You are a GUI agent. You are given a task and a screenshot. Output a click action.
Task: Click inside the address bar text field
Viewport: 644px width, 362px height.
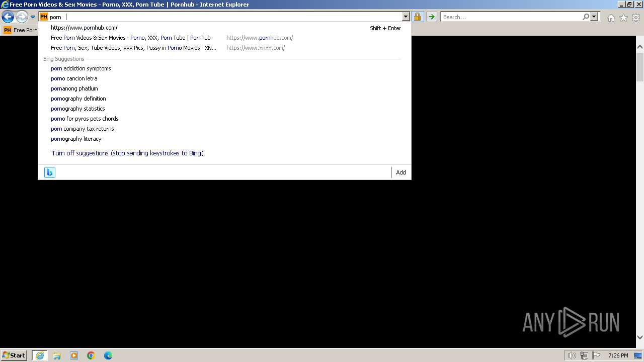click(x=225, y=17)
